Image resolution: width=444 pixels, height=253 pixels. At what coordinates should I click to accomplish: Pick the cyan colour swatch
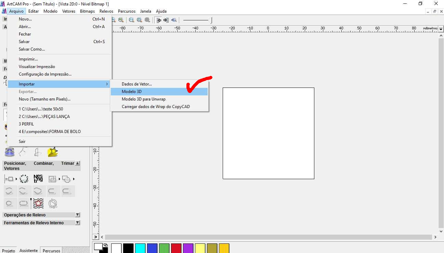pyautogui.click(x=140, y=249)
